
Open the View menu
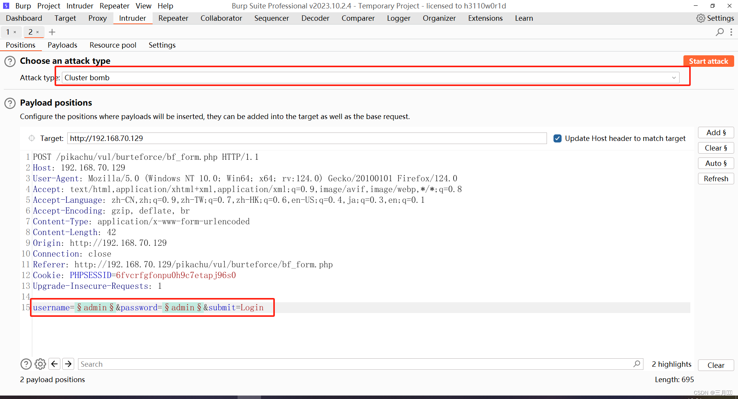pos(143,6)
